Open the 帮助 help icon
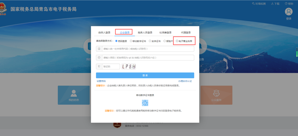This screenshot has height=136, width=298. click(286, 4)
